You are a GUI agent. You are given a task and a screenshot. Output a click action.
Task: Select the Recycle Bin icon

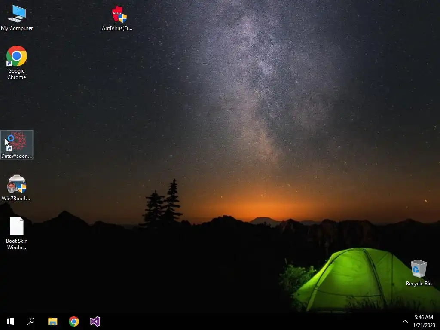tap(419, 273)
